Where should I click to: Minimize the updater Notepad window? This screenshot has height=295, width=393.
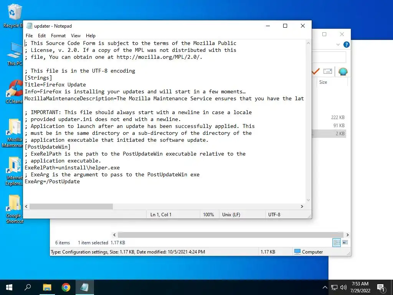pos(268,26)
